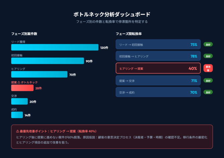Click the 交渉 bar showing 20件
Screen dimensions: 224x158
pyautogui.click(x=19, y=102)
